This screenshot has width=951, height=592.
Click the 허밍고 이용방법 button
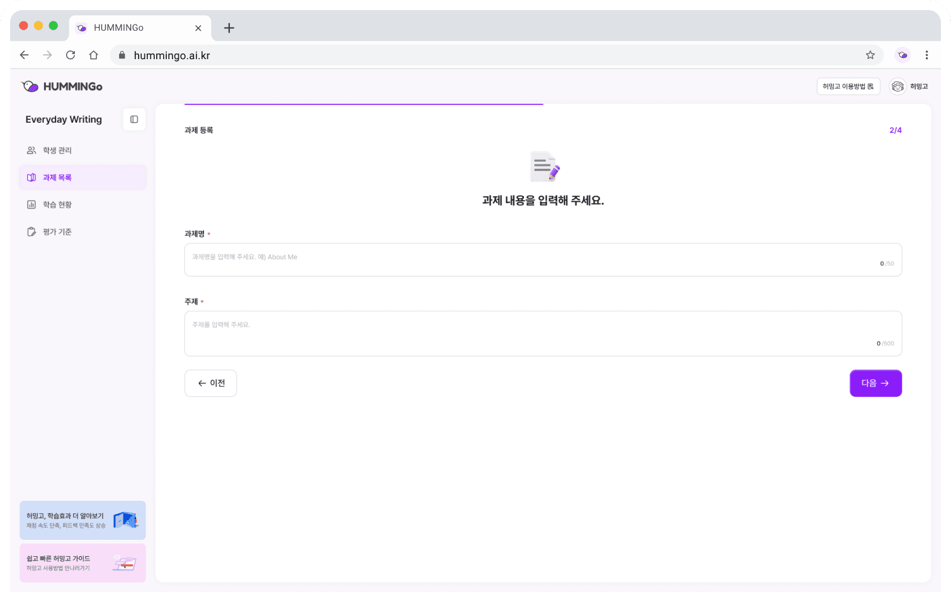point(848,86)
